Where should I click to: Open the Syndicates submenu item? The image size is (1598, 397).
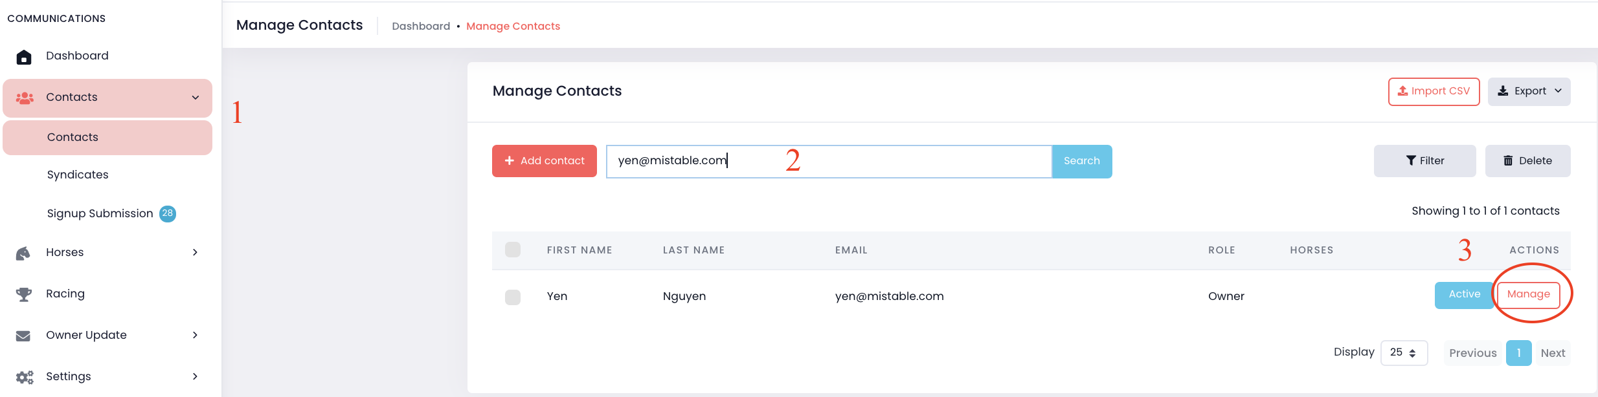tap(78, 175)
